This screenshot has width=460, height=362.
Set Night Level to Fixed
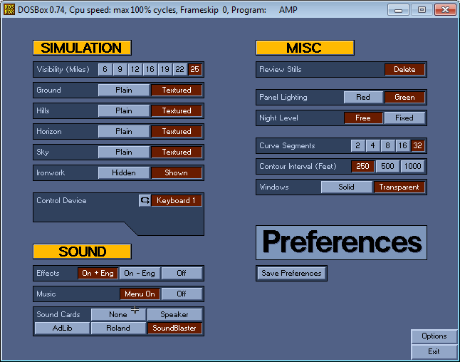pyautogui.click(x=404, y=118)
